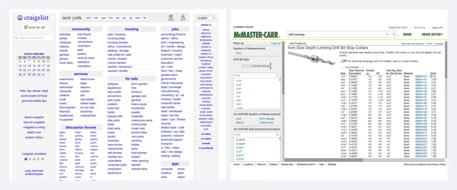Image resolution: width=457 pixels, height=190 pixels.
Task: Click drill bit diameter diagram in filter panel
Action: [x=257, y=66]
